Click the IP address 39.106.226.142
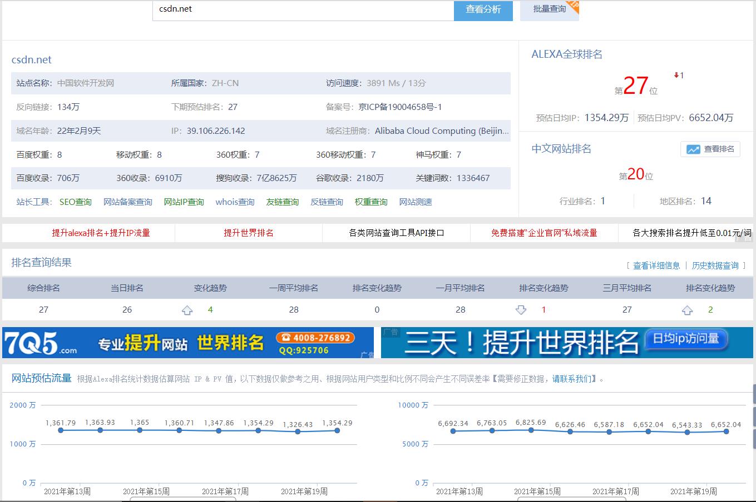 point(216,131)
